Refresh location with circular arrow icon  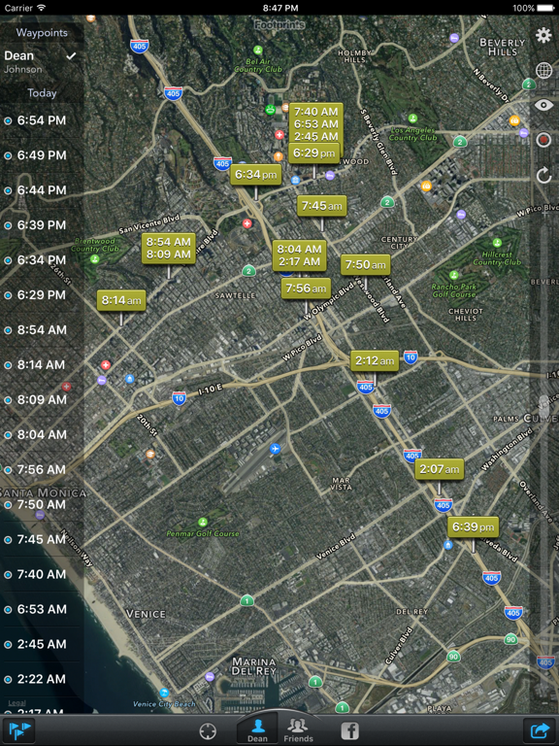[x=543, y=175]
